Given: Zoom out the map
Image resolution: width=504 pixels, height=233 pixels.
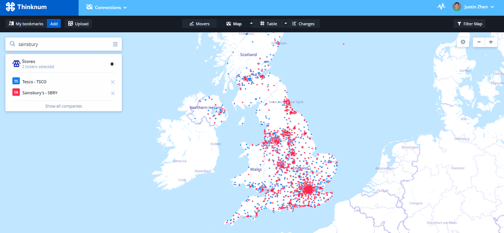Looking at the screenshot, I should [478, 42].
